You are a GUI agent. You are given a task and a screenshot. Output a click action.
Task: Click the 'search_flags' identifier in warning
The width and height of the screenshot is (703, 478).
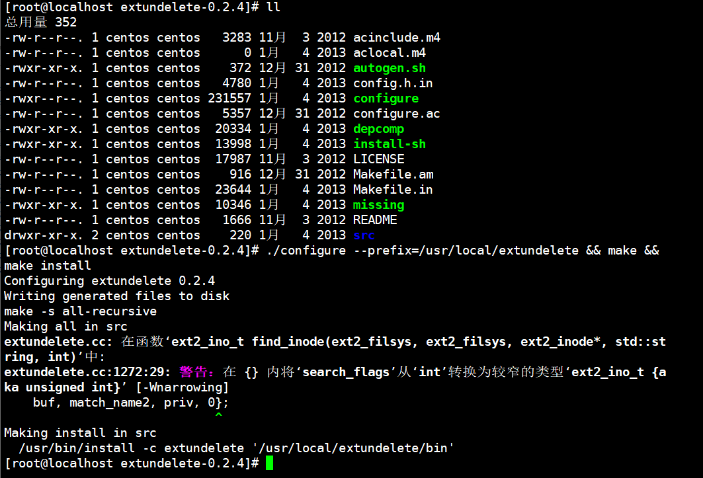click(346, 372)
